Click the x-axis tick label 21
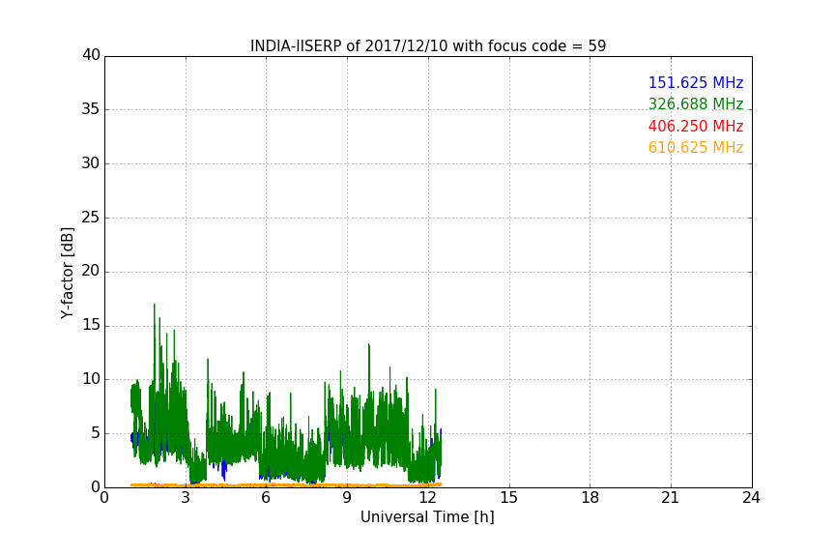835x557 pixels. pyautogui.click(x=671, y=498)
